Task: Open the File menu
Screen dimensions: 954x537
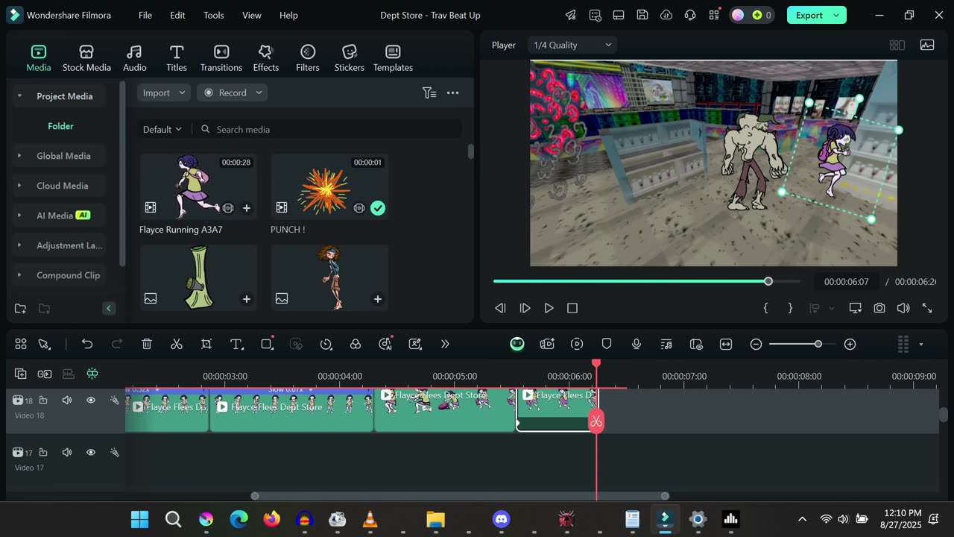Action: (x=145, y=15)
